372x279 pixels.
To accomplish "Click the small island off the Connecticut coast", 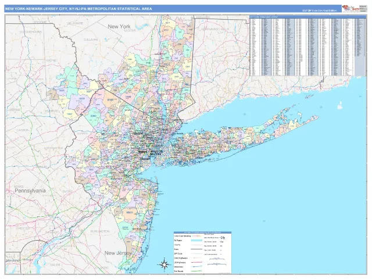I will (340, 105).
